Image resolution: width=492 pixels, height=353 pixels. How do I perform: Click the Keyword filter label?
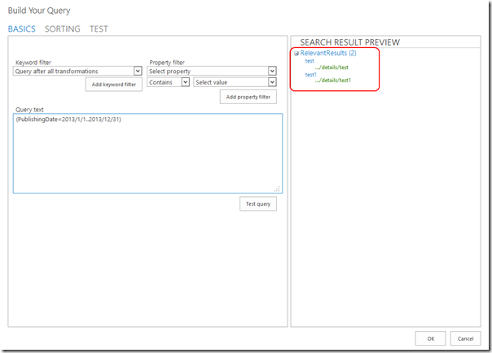[33, 63]
